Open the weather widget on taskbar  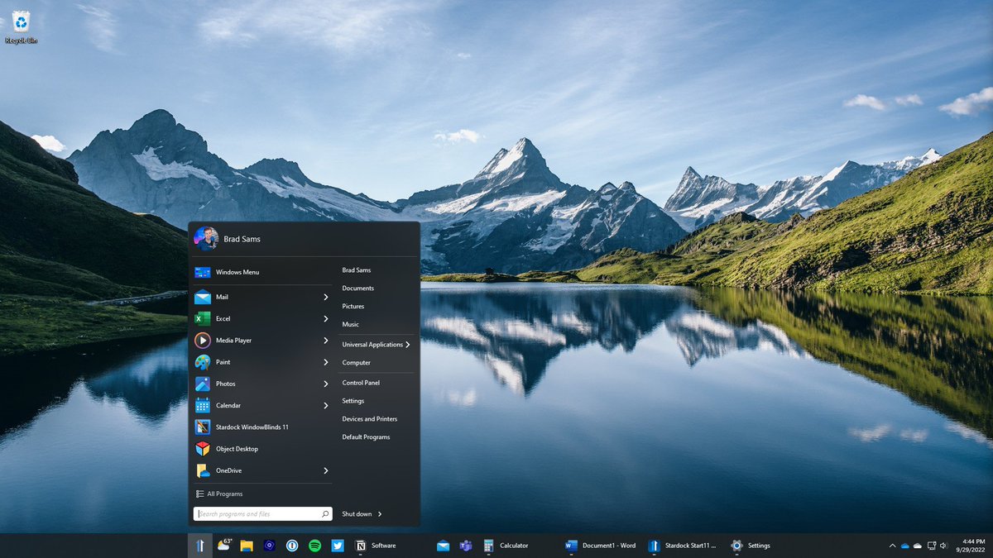point(223,545)
